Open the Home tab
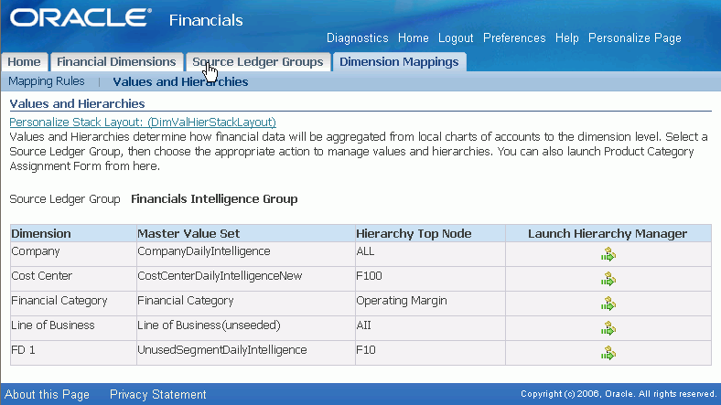This screenshot has height=405, width=721. 24,62
